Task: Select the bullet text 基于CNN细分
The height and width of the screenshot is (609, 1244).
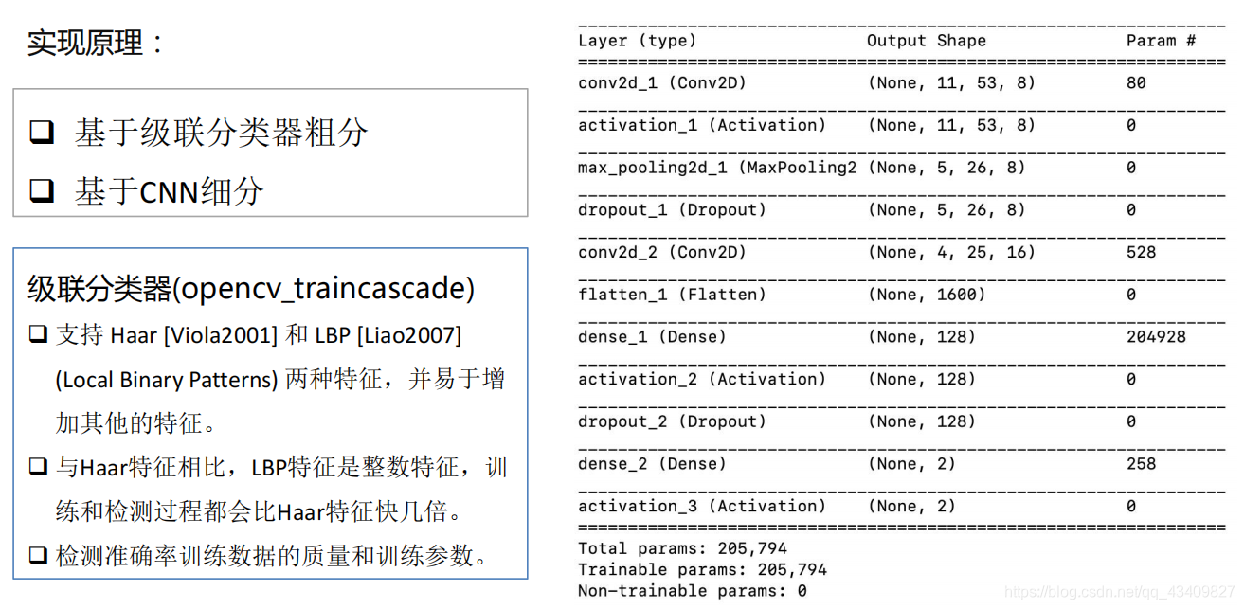Action: pyautogui.click(x=169, y=191)
